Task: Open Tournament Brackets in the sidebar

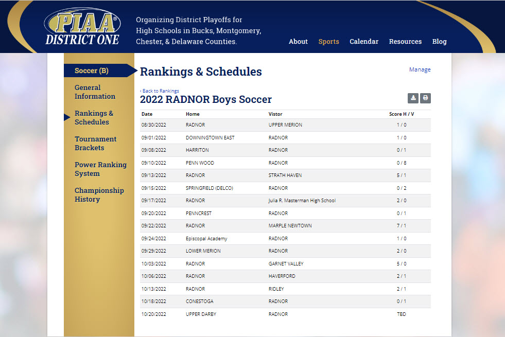Action: coord(95,144)
